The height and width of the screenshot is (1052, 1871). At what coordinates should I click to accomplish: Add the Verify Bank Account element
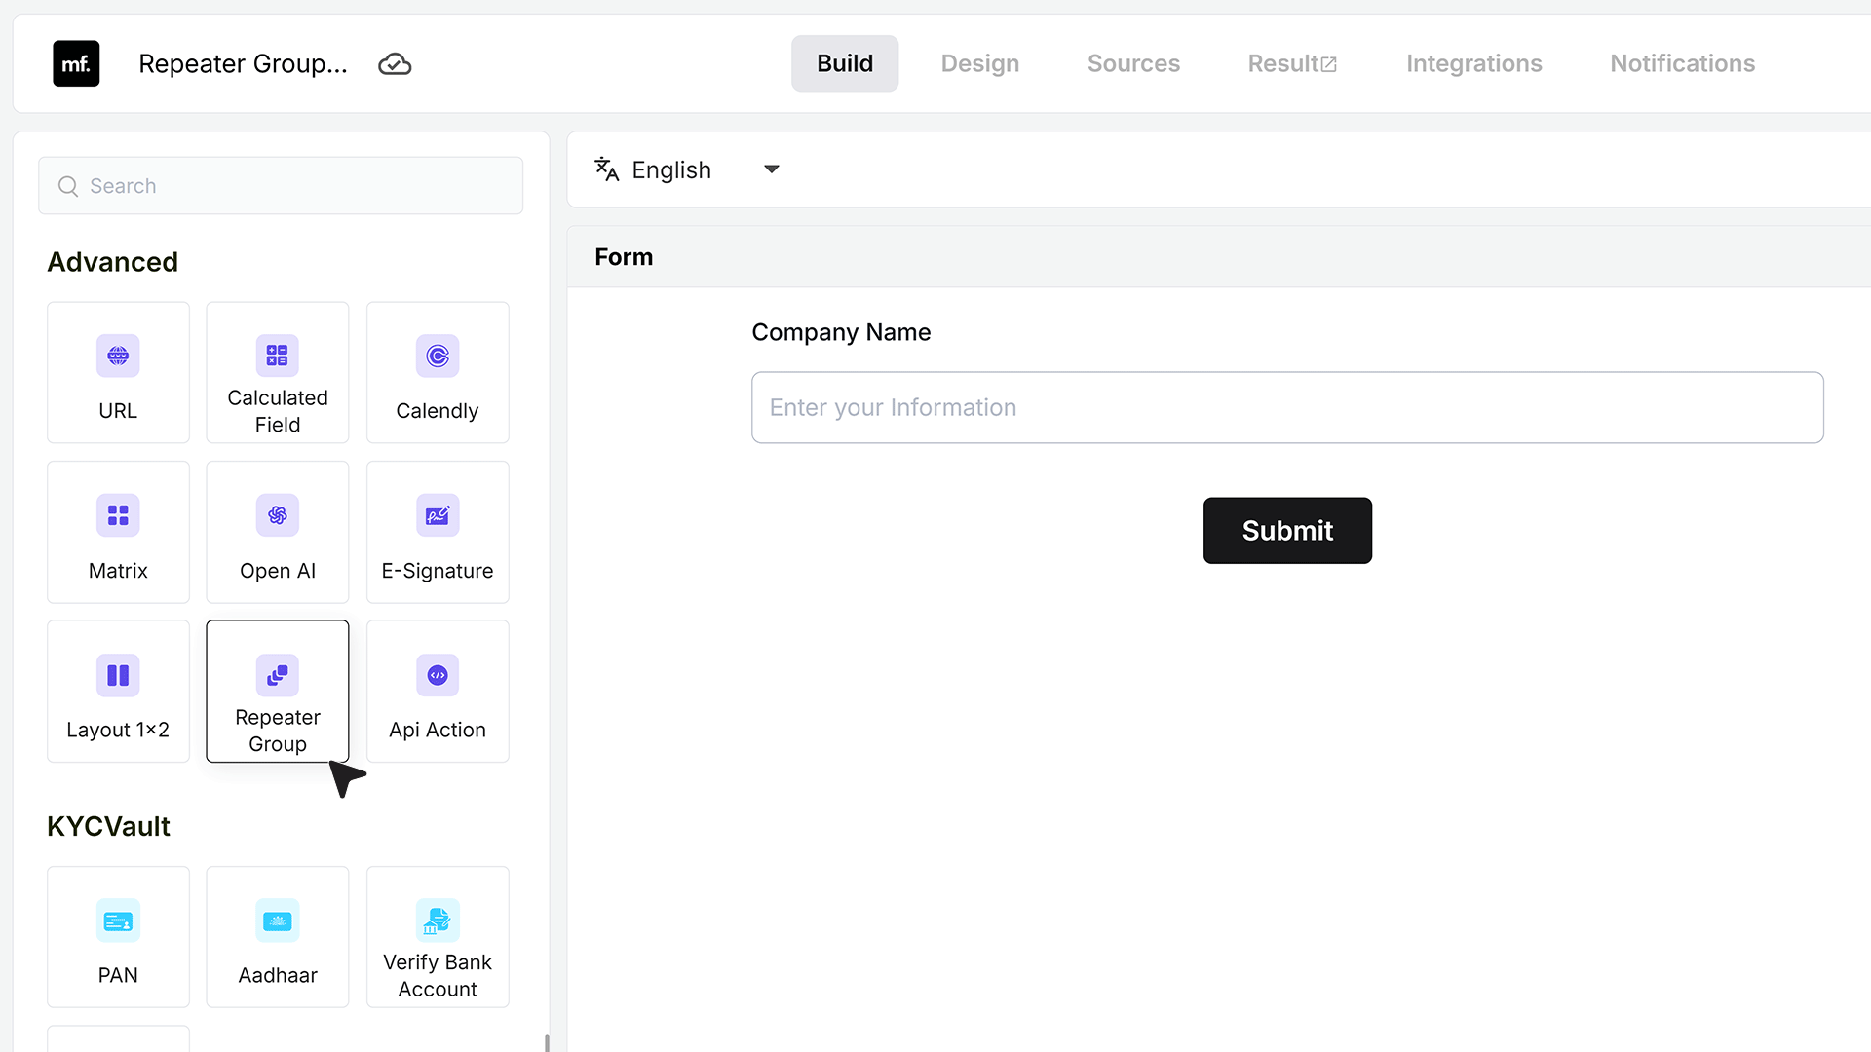tap(438, 937)
